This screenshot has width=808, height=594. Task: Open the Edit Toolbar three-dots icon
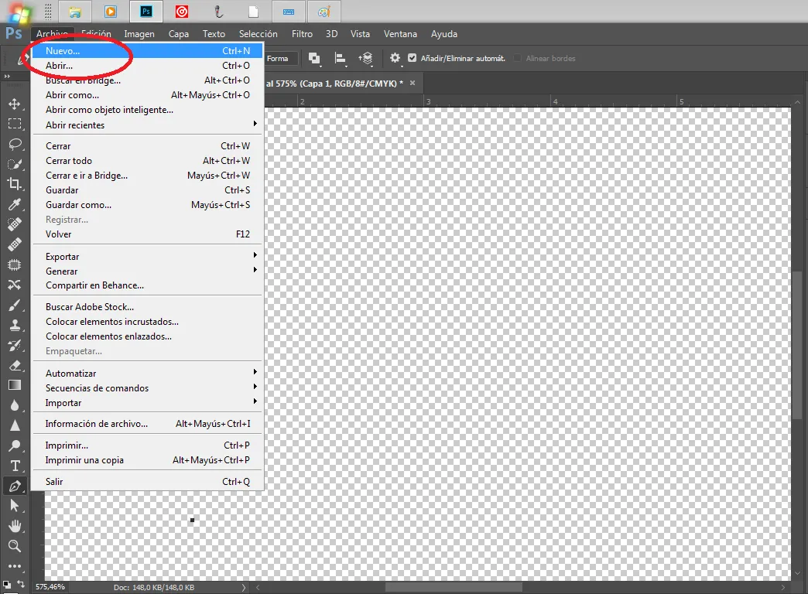click(x=15, y=566)
